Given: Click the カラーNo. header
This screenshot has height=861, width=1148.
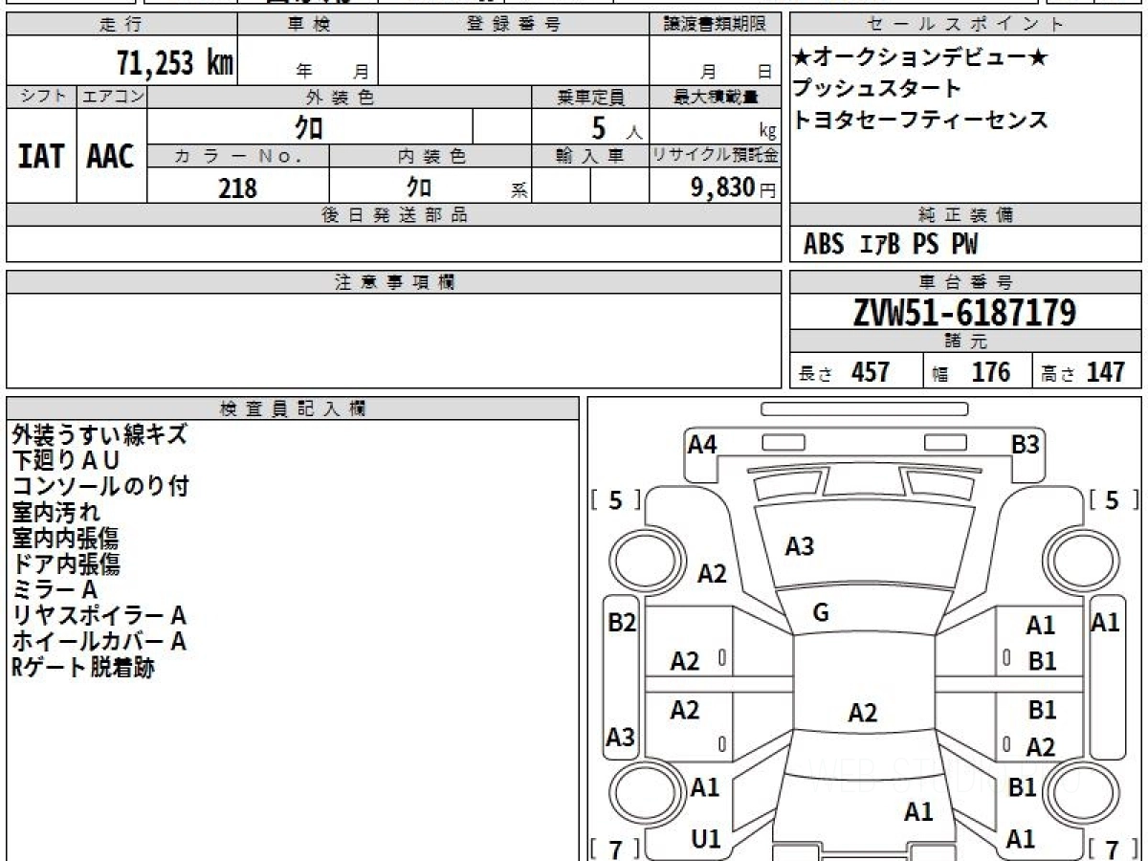Looking at the screenshot, I should tap(238, 156).
